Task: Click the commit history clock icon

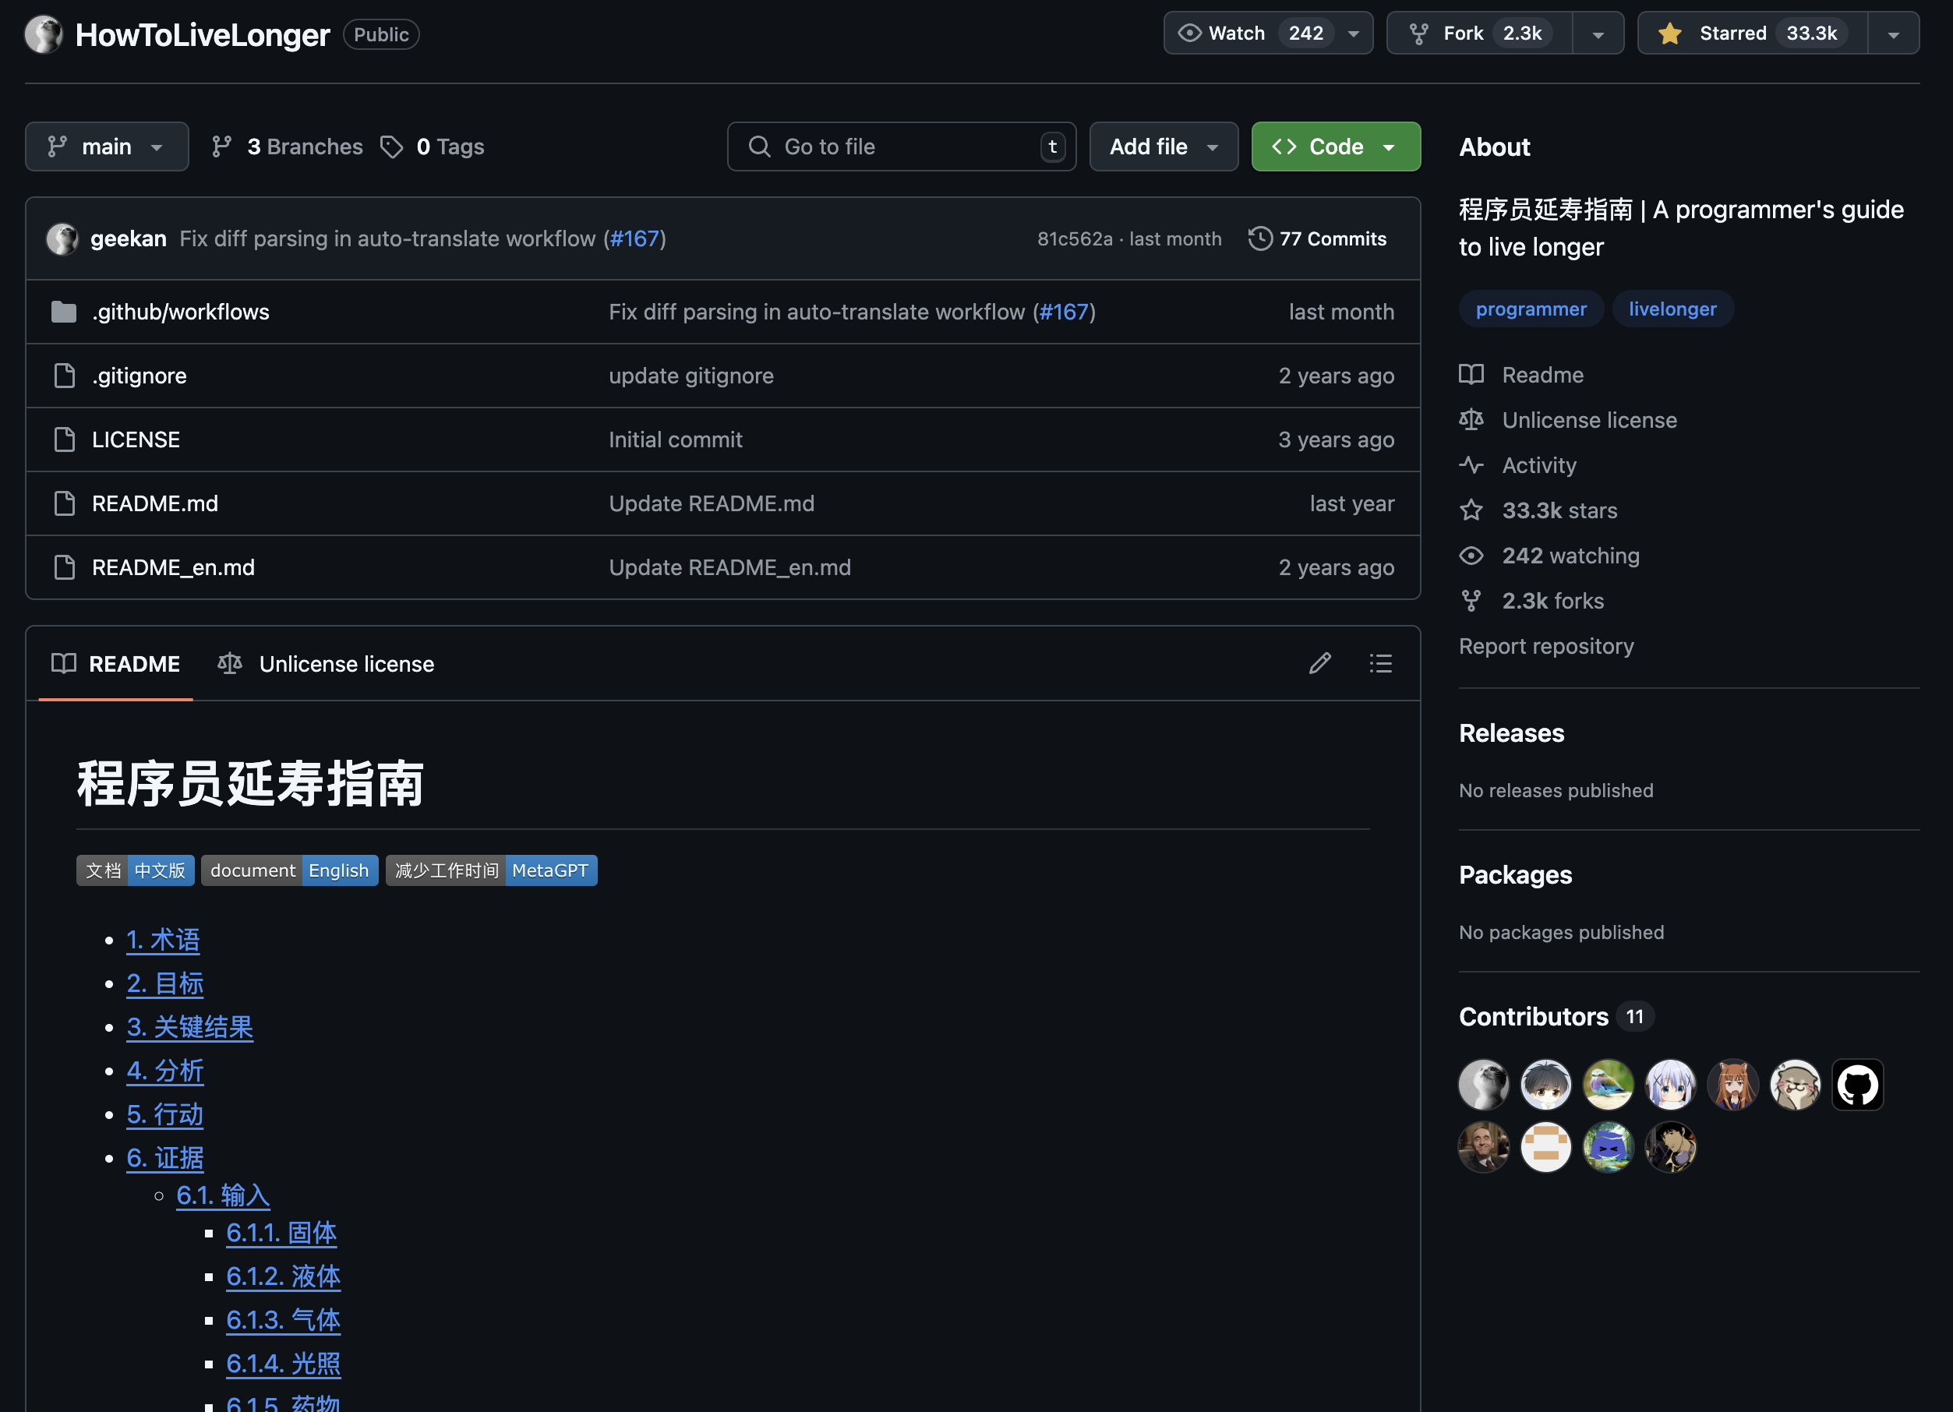Action: (1260, 238)
